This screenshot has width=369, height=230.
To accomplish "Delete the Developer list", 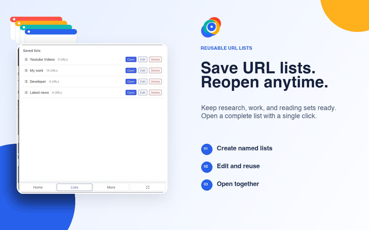I will pyautogui.click(x=155, y=82).
